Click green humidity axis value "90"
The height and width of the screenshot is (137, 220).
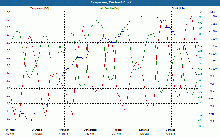tap(201, 23)
